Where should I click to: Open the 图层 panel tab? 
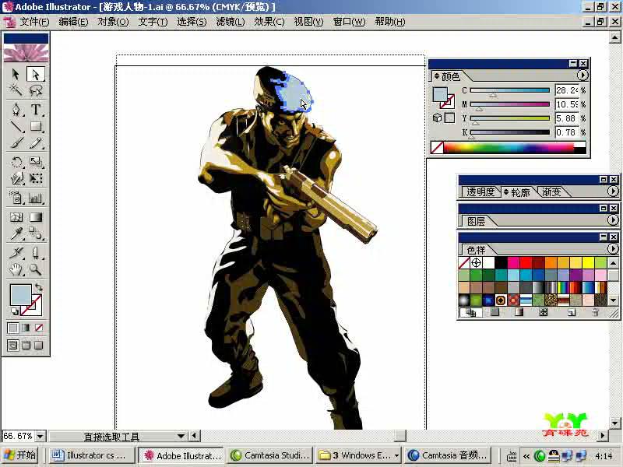pos(476,221)
